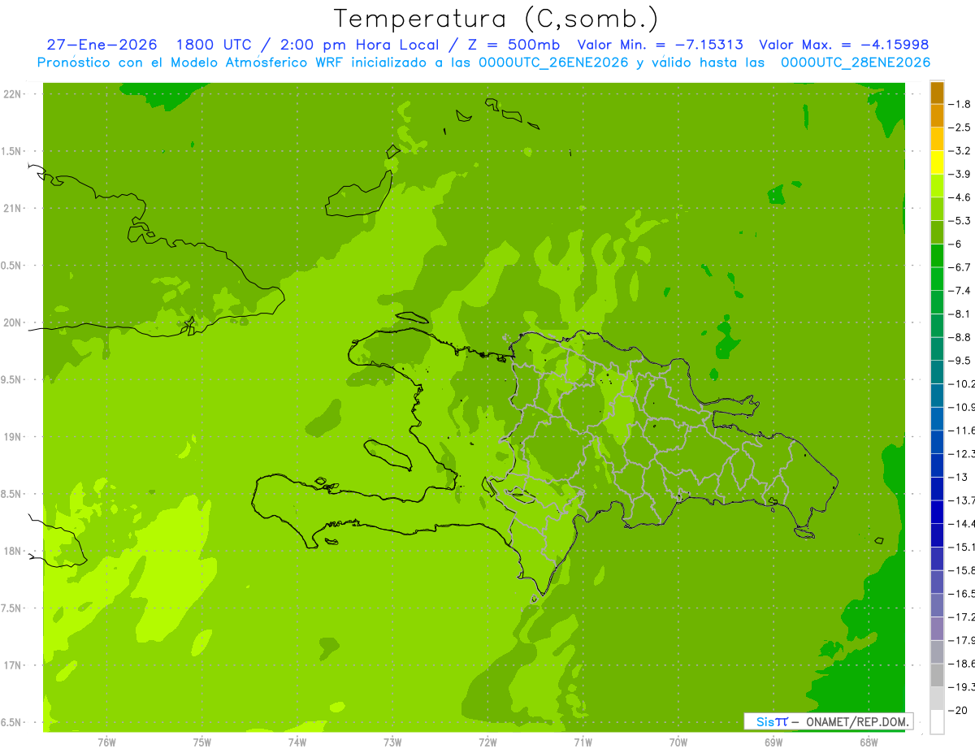Click 'Valor Min. = -7.15313' value
This screenshot has width=975, height=753.
click(x=660, y=45)
